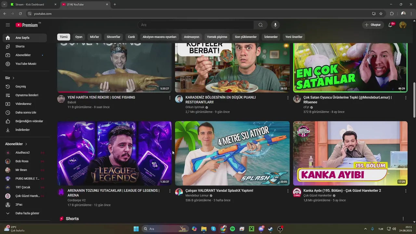Open Discord from the taskbar
416x234 pixels.
click(261, 229)
